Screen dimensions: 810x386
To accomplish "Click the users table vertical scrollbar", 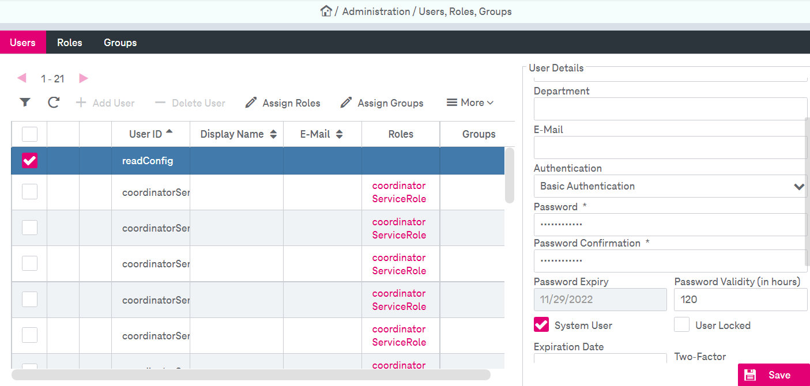I will [510, 176].
